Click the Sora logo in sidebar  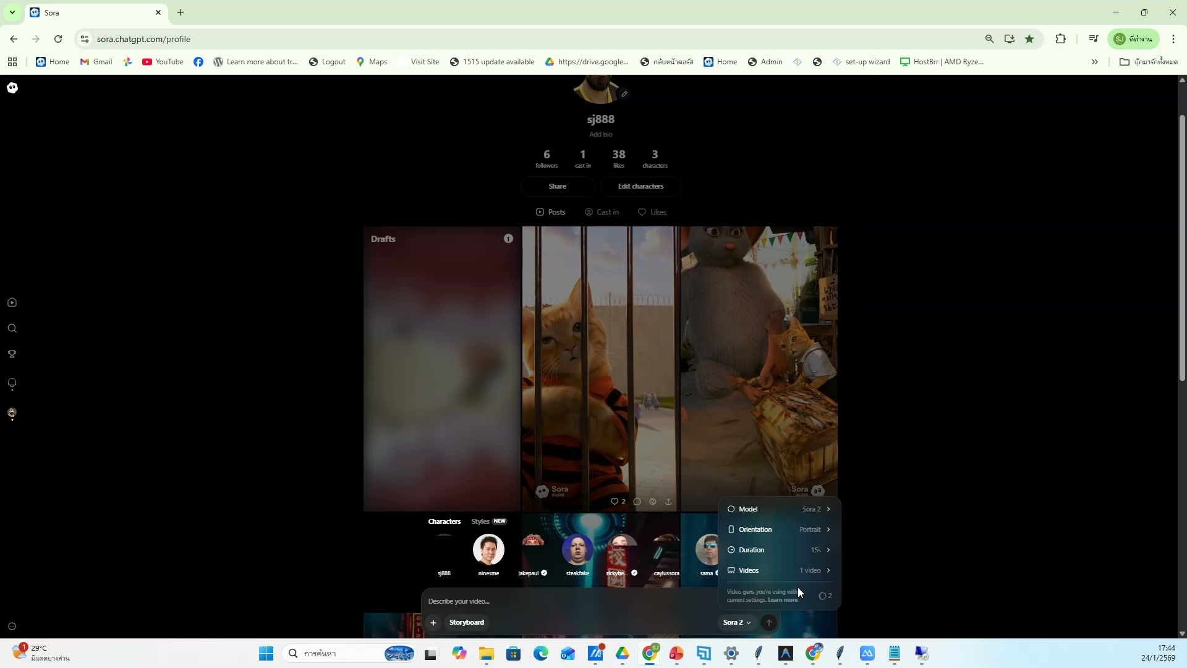12,88
